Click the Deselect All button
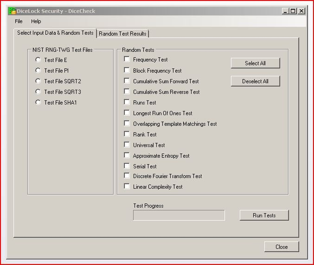The height and width of the screenshot is (265, 314). (x=255, y=81)
